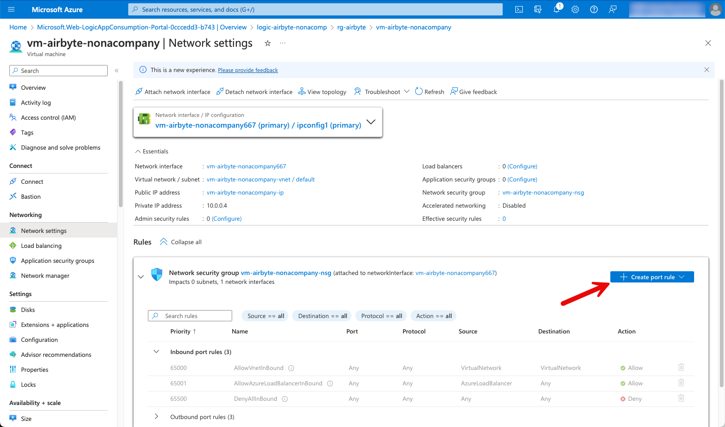
Task: Open Load balancing in the sidebar
Action: click(41, 246)
